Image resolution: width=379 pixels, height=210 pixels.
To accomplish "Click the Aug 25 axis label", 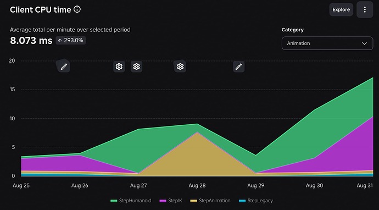I will [21, 186].
